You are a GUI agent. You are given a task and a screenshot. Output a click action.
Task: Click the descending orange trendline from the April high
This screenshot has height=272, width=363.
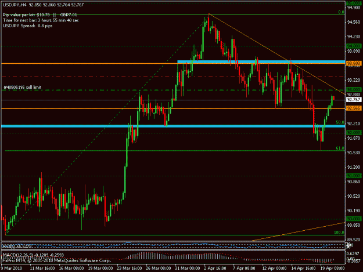(276, 54)
